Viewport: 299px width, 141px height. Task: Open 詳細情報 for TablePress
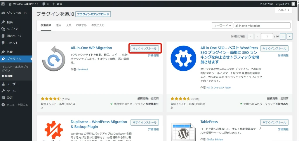(283, 129)
